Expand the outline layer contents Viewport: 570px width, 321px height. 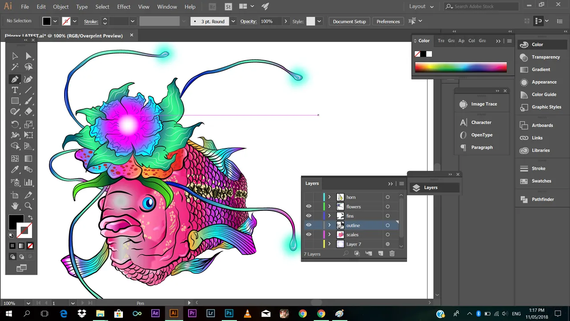[x=330, y=225]
